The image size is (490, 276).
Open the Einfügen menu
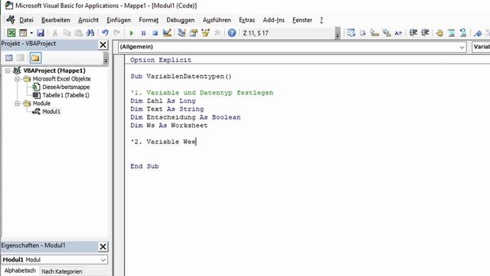[x=119, y=20]
